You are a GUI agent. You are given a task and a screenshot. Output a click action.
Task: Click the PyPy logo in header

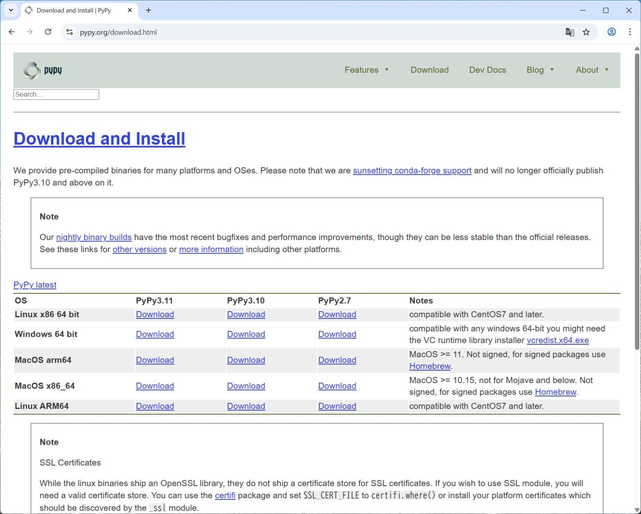(43, 70)
